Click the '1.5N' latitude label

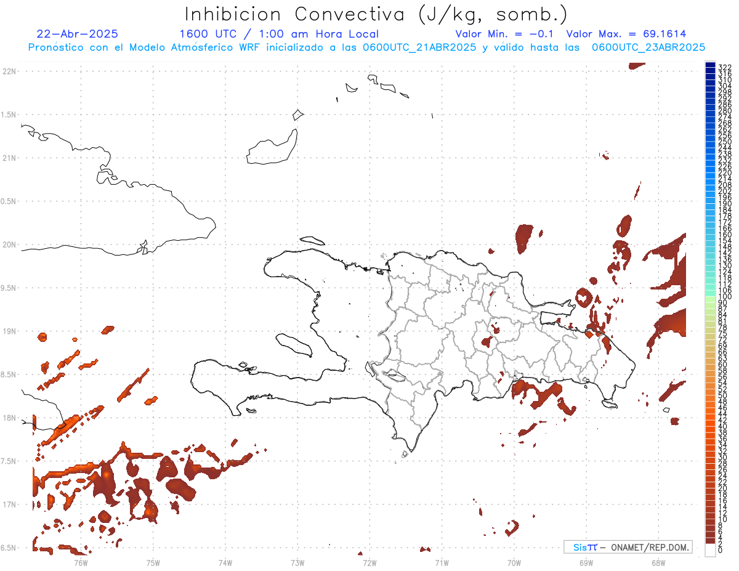coord(9,115)
